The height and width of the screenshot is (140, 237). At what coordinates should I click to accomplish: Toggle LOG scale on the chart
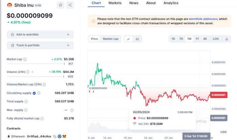point(216,39)
